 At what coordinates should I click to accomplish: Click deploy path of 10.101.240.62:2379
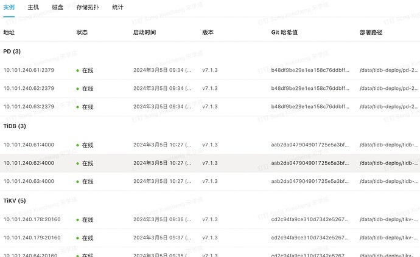click(x=389, y=88)
